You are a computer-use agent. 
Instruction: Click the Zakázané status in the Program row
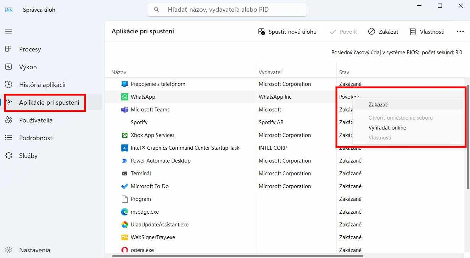(350, 199)
